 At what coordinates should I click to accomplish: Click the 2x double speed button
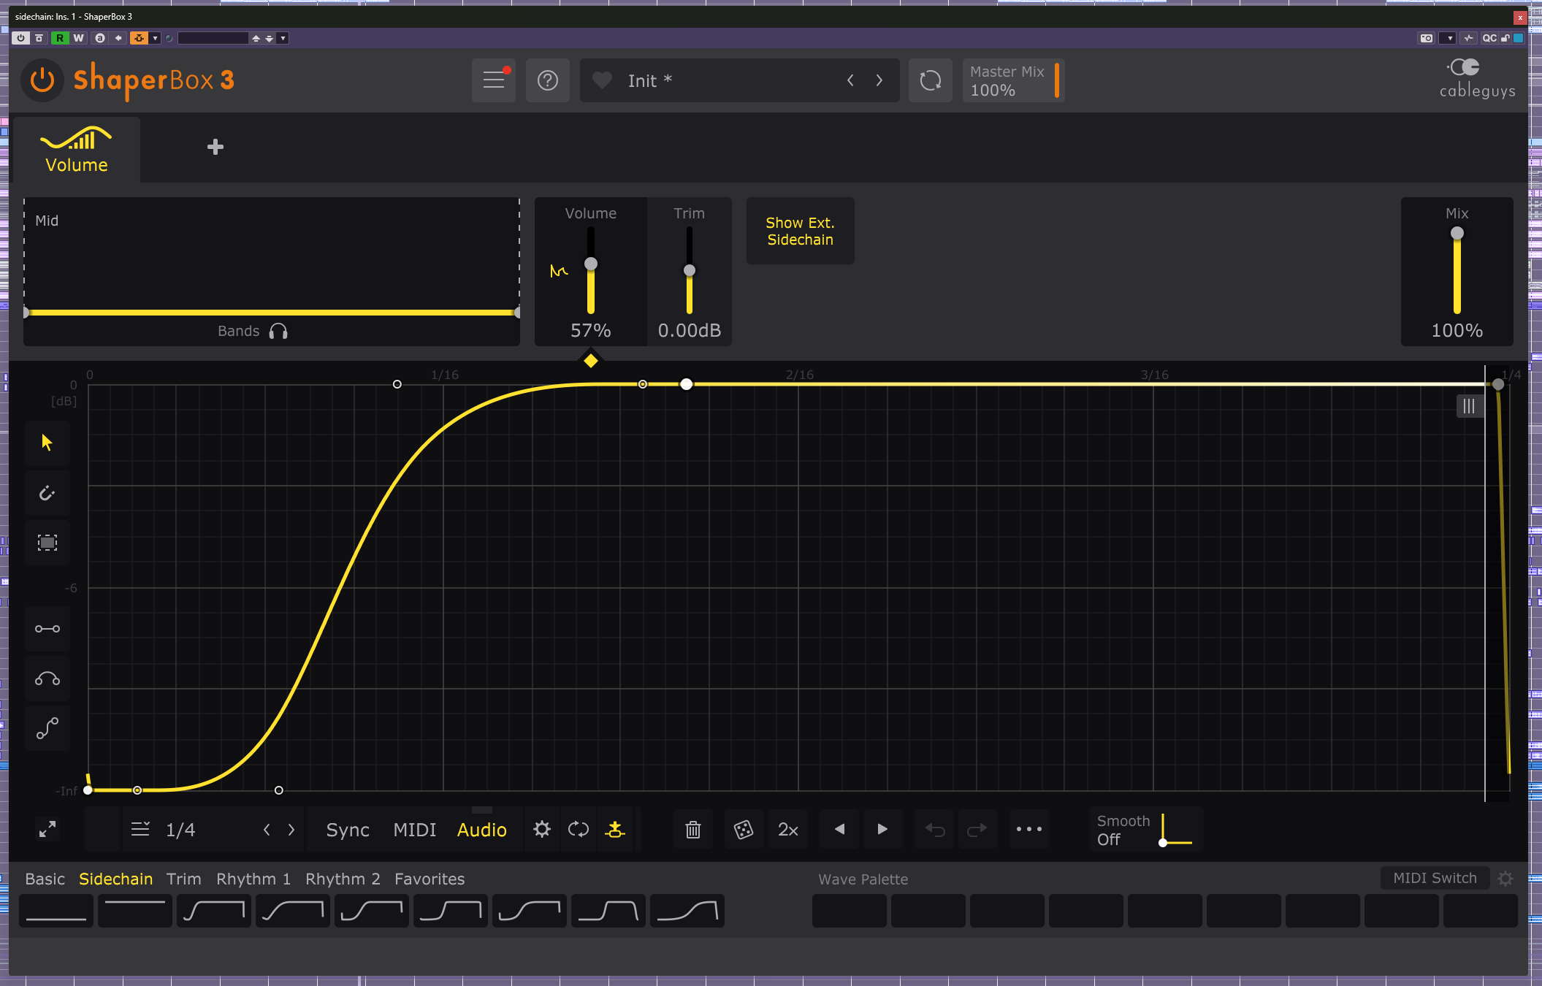788,829
